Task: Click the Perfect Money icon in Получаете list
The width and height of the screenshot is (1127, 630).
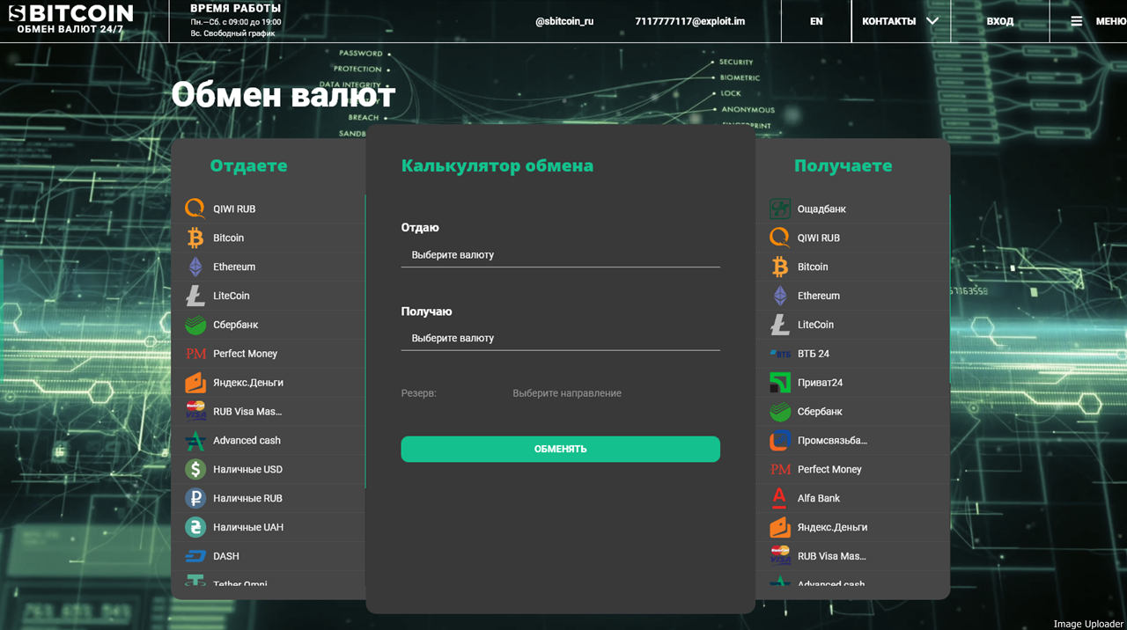Action: point(780,469)
